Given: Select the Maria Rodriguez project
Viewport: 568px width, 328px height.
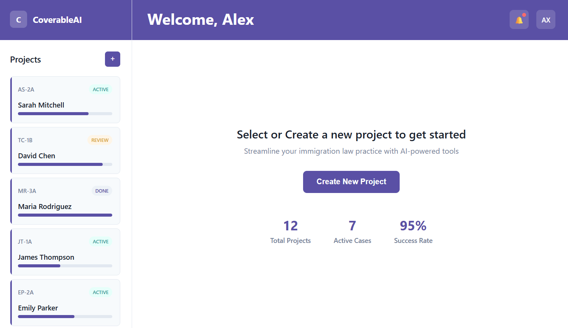Looking at the screenshot, I should [x=65, y=201].
